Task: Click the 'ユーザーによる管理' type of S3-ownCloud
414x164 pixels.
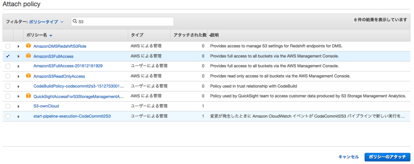Action: pyautogui.click(x=149, y=106)
